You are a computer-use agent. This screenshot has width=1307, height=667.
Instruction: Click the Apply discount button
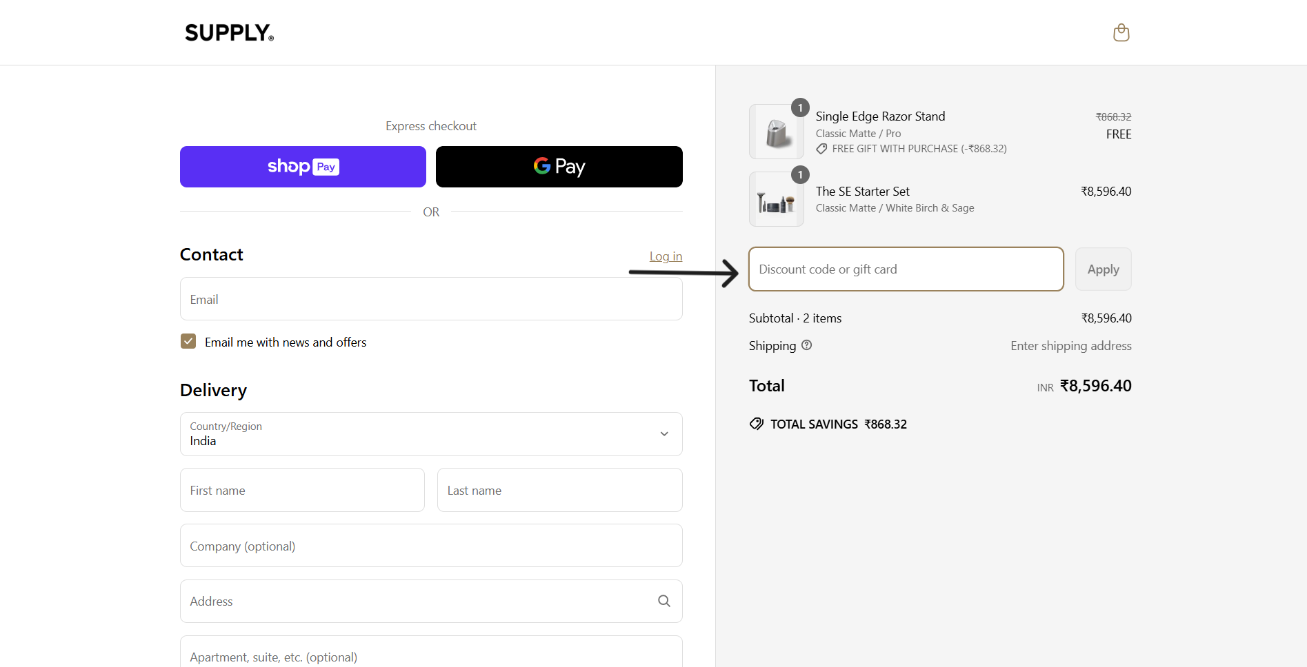1102,269
